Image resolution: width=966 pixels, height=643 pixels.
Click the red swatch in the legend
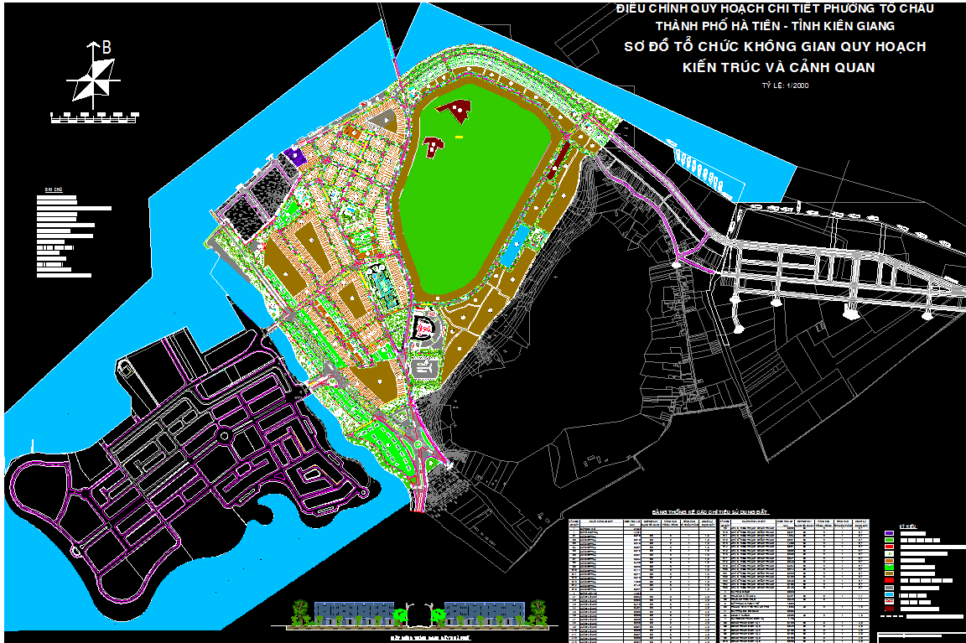click(x=890, y=546)
